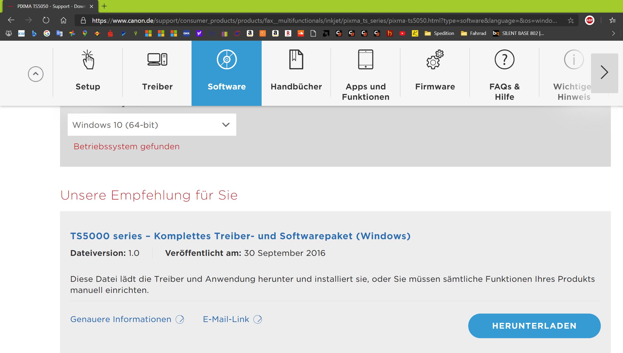The height and width of the screenshot is (353, 623).
Task: Click the E-Mail-Link
Action: 232,319
